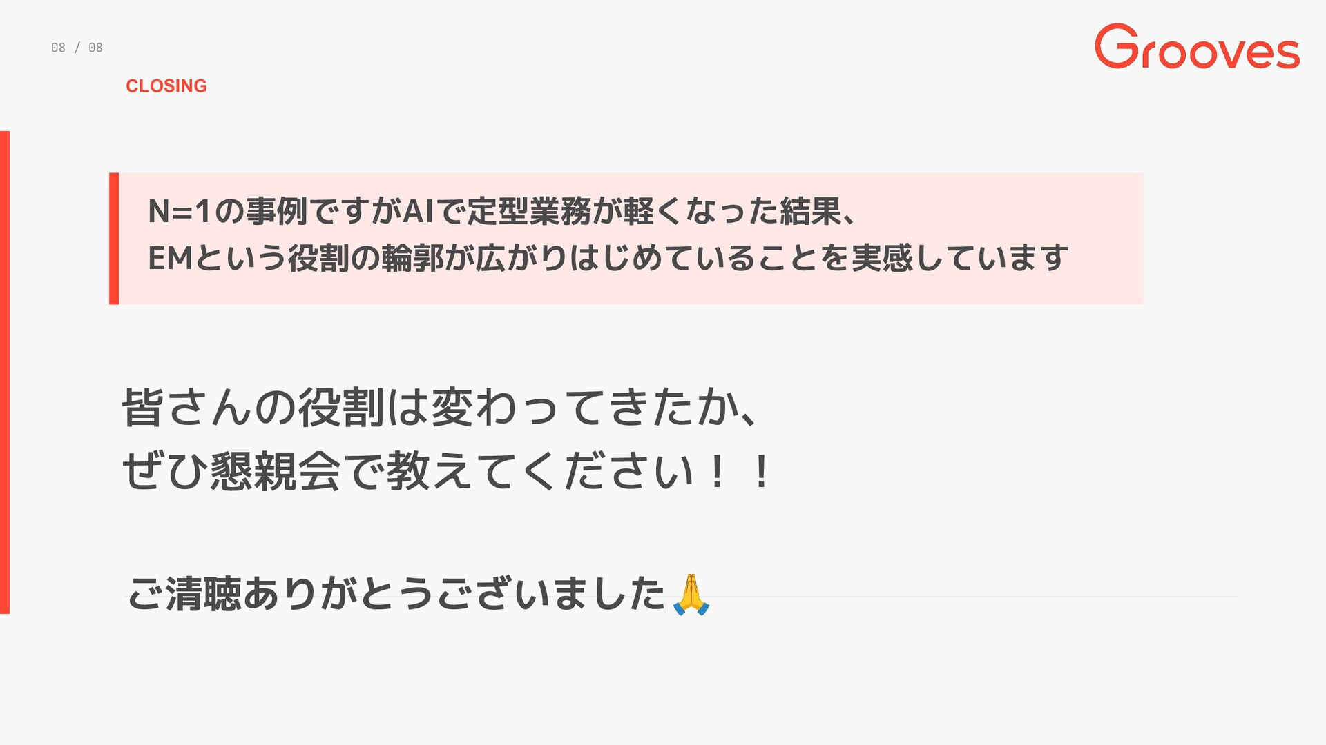Viewport: 1326px width, 745px height.
Task: Click the line ぜひ懇親会で教えてください
Action: pyautogui.click(x=447, y=471)
